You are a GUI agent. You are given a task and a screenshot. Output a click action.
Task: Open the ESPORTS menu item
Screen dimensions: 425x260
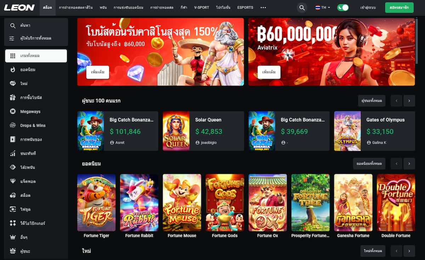tap(245, 7)
